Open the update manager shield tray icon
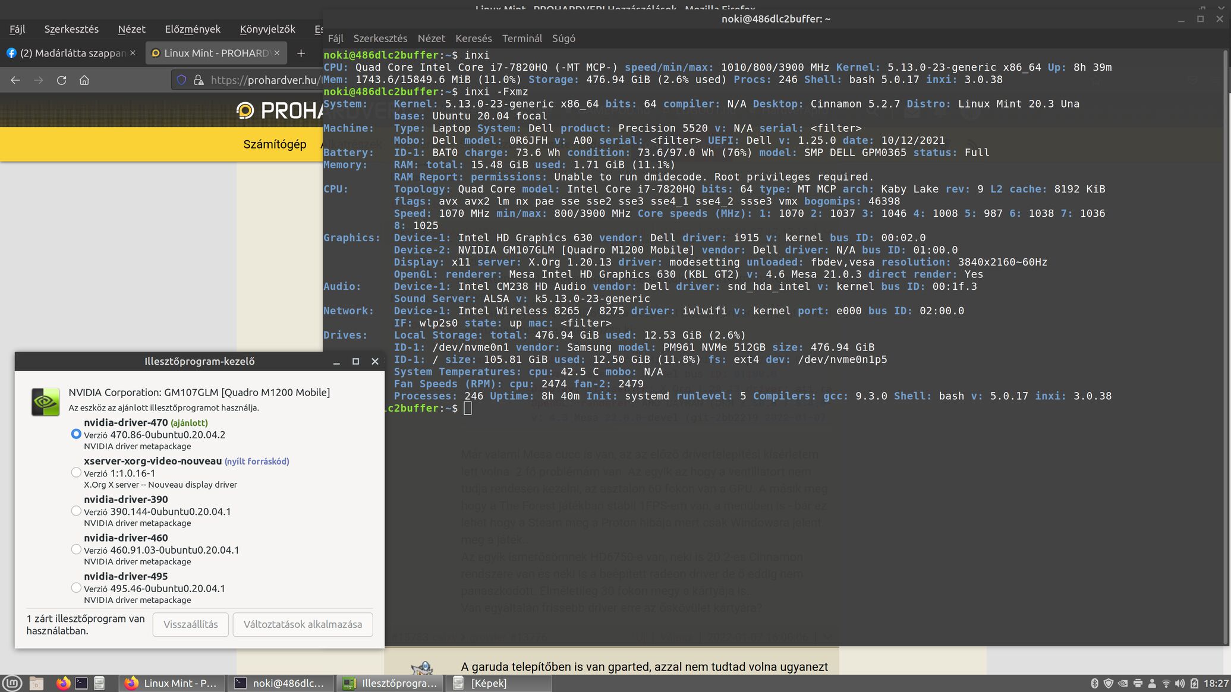The height and width of the screenshot is (692, 1231). click(x=1108, y=684)
